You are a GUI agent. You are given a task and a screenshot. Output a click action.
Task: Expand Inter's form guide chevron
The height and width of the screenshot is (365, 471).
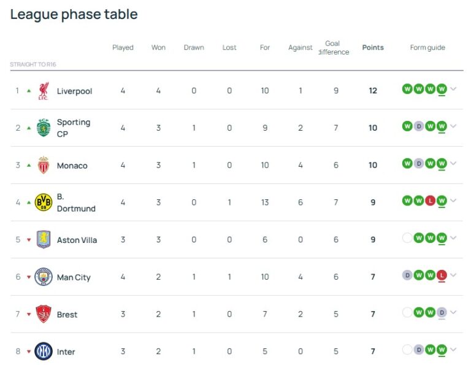(x=454, y=350)
